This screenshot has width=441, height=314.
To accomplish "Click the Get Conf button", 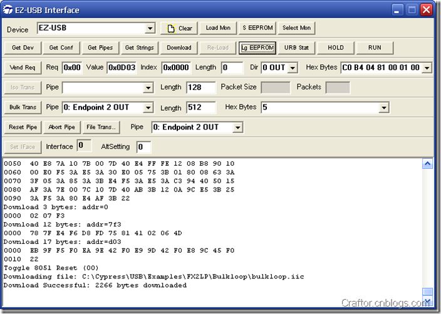I will pyautogui.click(x=61, y=48).
